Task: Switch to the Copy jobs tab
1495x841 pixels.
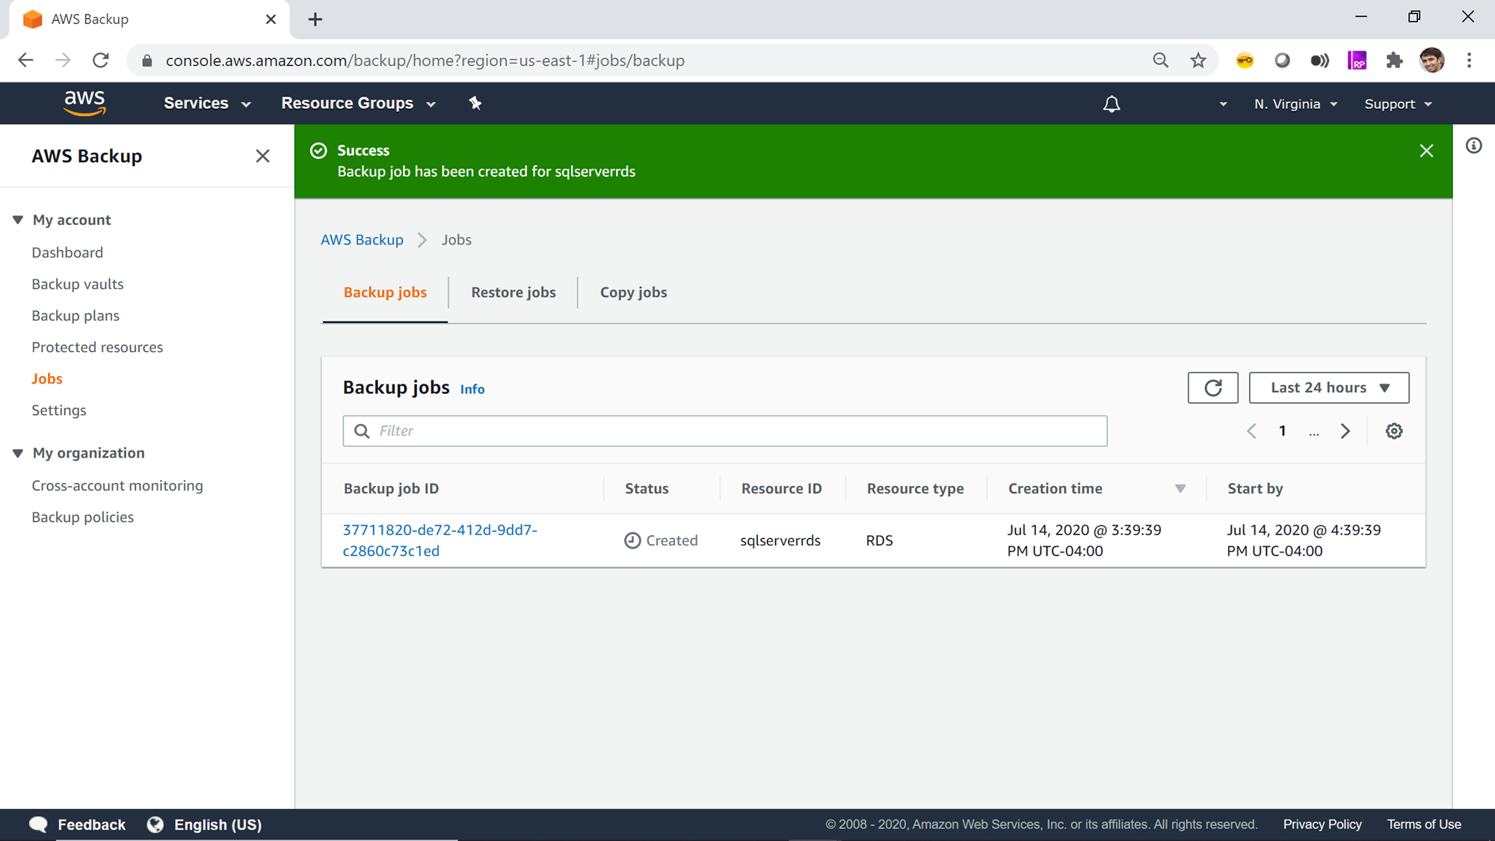Action: [x=633, y=292]
